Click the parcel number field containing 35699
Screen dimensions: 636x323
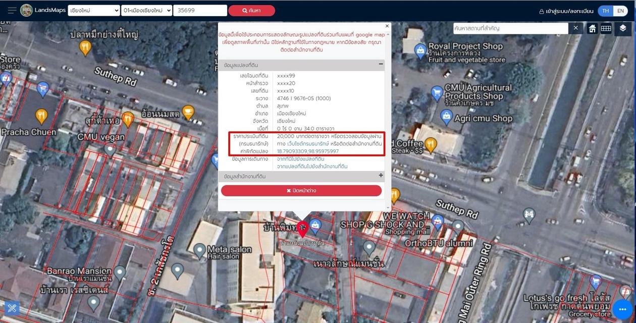tap(200, 11)
